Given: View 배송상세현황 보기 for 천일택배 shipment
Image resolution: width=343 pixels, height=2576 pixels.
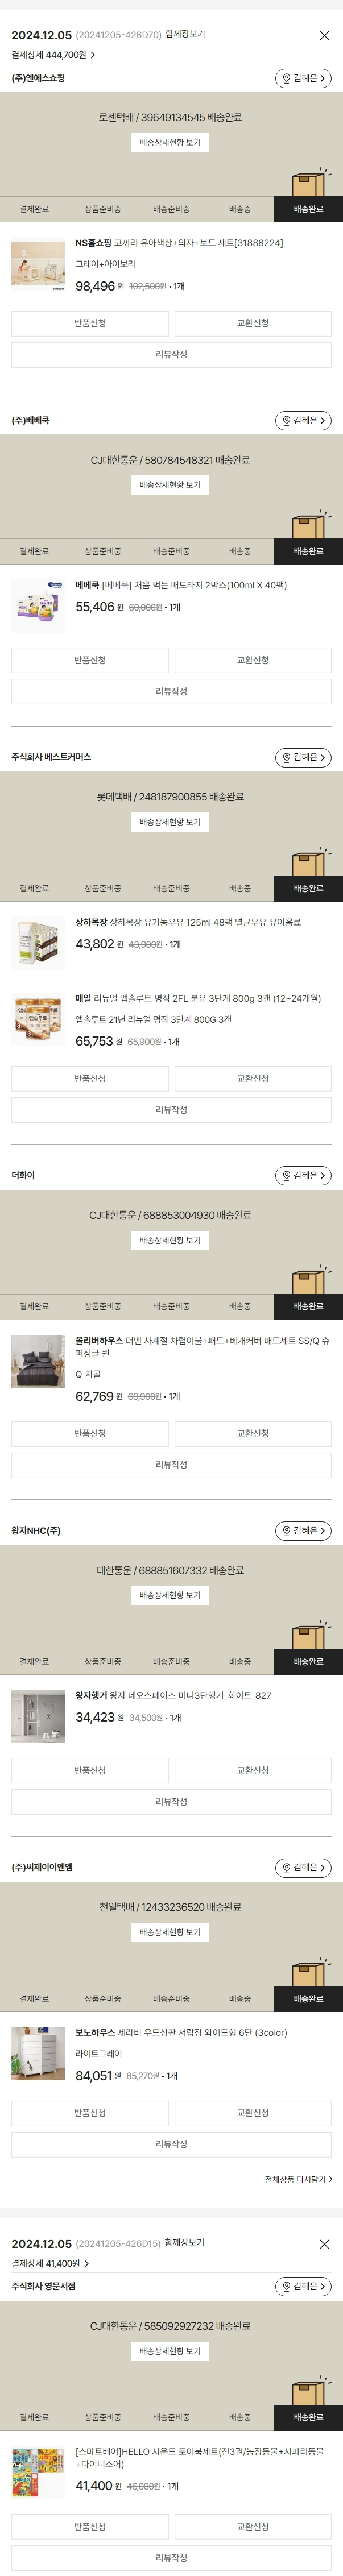Looking at the screenshot, I should [170, 1932].
